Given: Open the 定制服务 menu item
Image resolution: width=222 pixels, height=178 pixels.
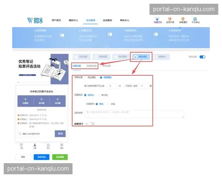Looking at the screenshot, I should (107, 20).
